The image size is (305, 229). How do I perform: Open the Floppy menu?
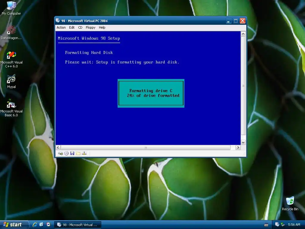(91, 27)
